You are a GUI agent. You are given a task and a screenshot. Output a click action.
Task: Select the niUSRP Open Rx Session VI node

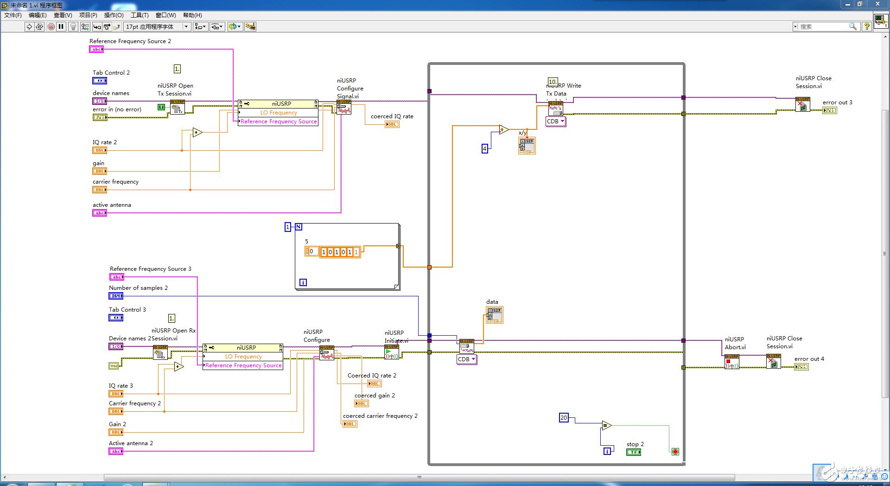[160, 352]
